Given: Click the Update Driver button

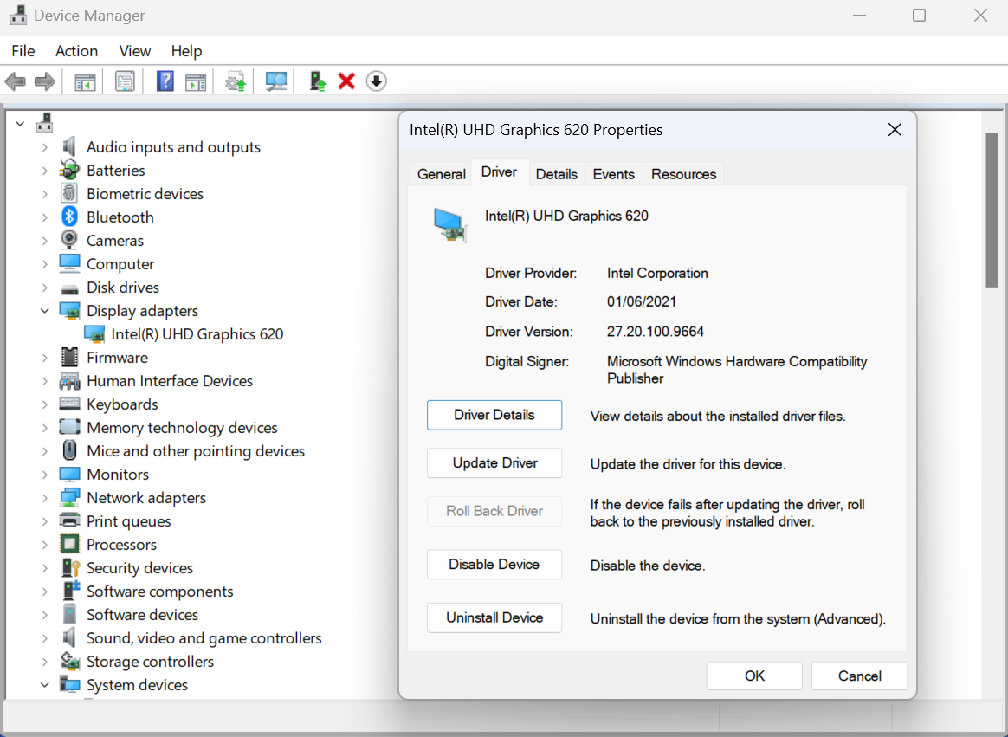Looking at the screenshot, I should point(494,463).
